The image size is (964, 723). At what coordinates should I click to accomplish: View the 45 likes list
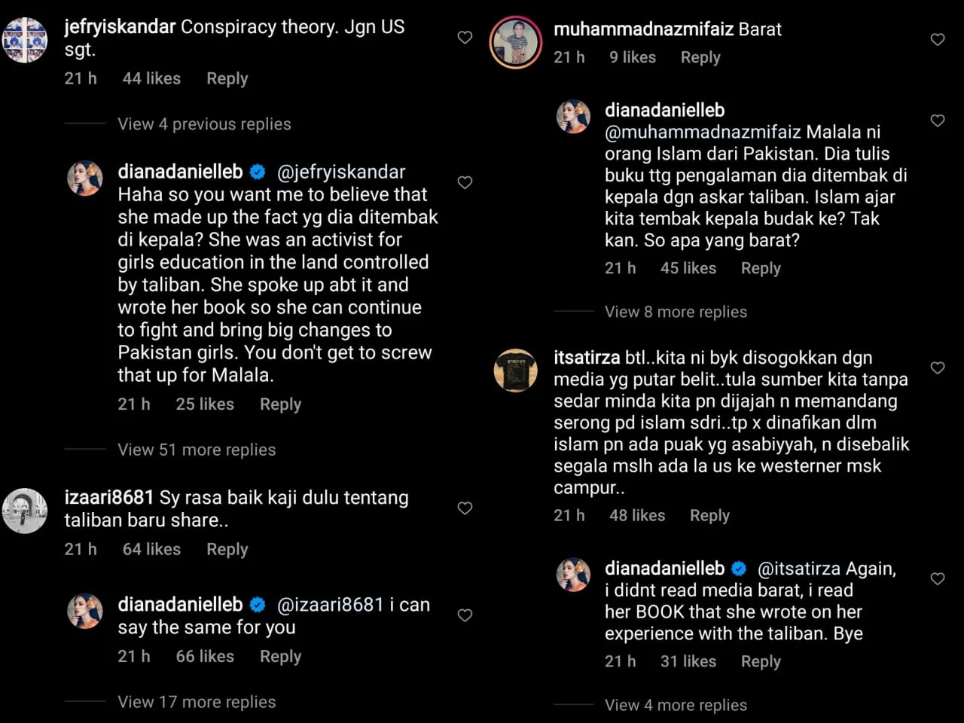tap(688, 268)
